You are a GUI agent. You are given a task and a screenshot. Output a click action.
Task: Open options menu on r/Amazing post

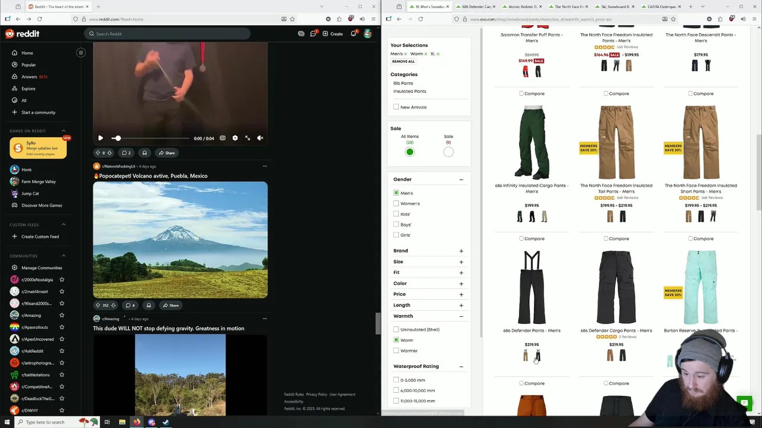(265, 319)
